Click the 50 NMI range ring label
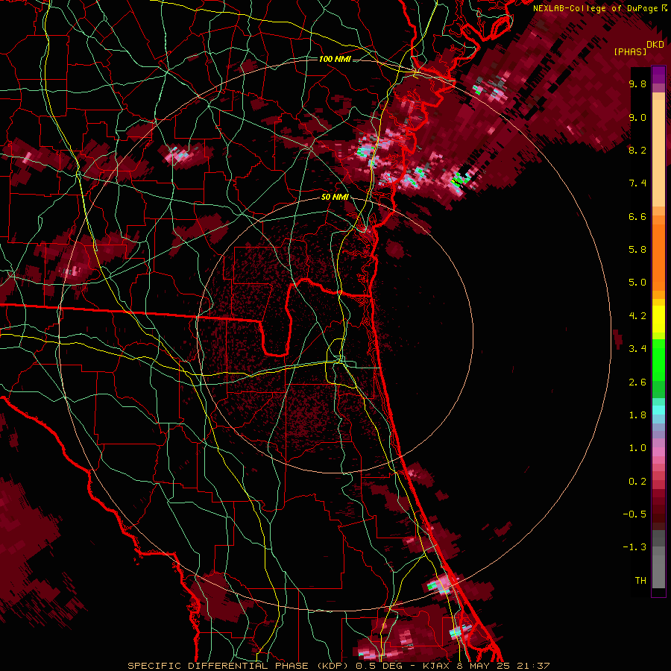The width and height of the screenshot is (671, 671). (335, 198)
